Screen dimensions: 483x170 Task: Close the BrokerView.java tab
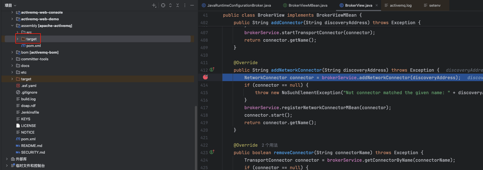click(377, 5)
